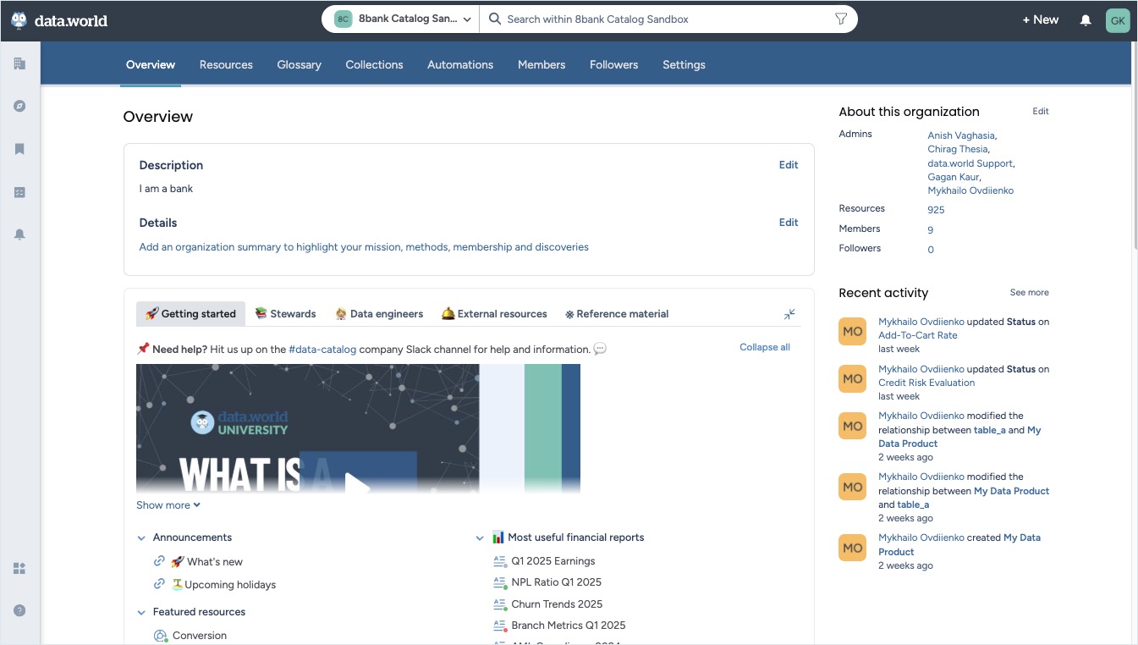Open the Q1 2025 Earnings report
1138x645 pixels.
point(553,561)
